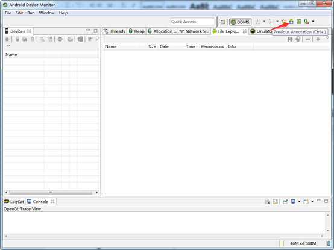The image size is (334, 250).
Task: Click Update Heap icon in Devices toolbar
Action: [17, 39]
